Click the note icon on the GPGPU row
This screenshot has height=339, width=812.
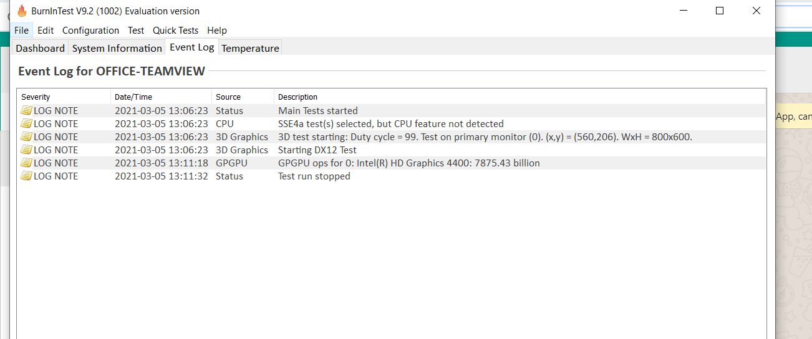click(x=26, y=163)
